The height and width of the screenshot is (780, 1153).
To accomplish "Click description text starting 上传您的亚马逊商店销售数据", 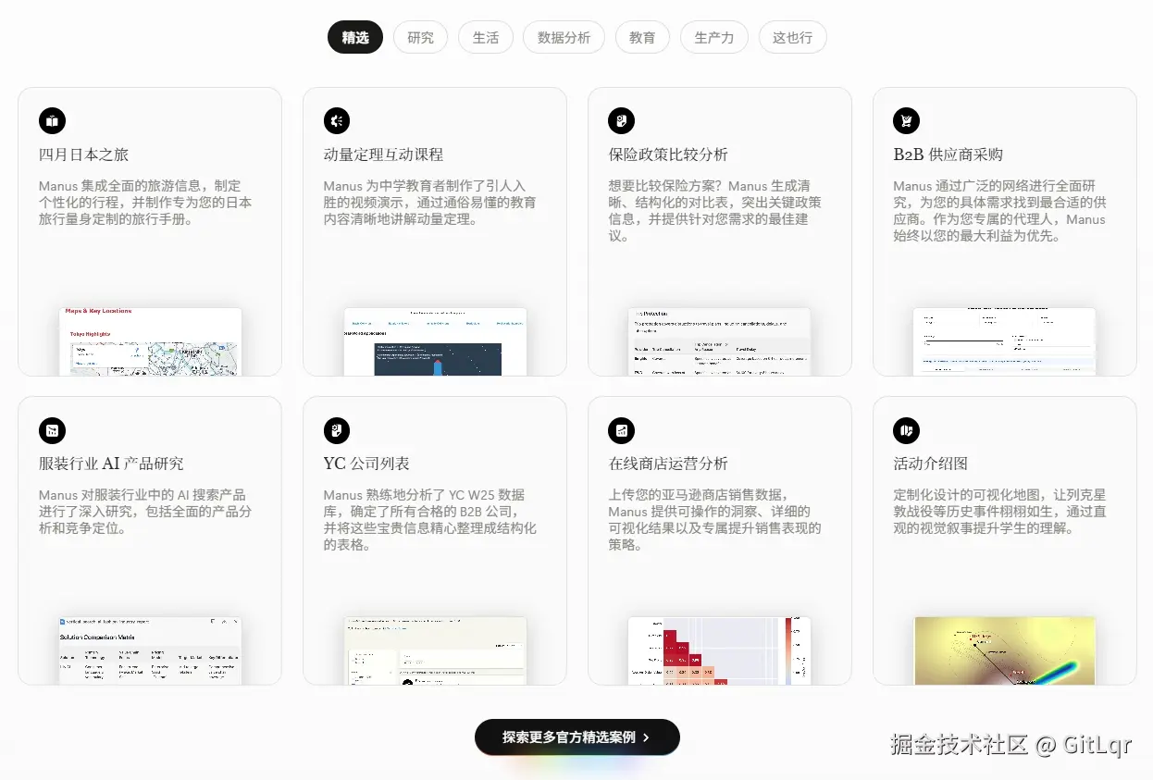I will pos(715,520).
